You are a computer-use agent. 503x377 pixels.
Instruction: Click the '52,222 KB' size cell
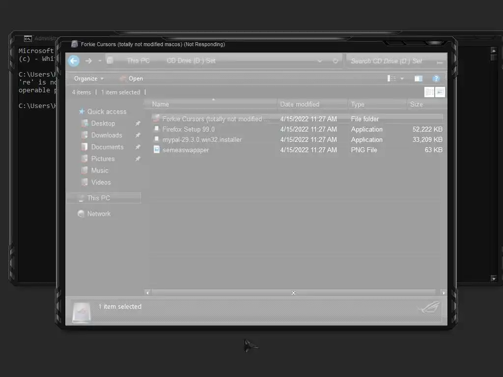[427, 129]
